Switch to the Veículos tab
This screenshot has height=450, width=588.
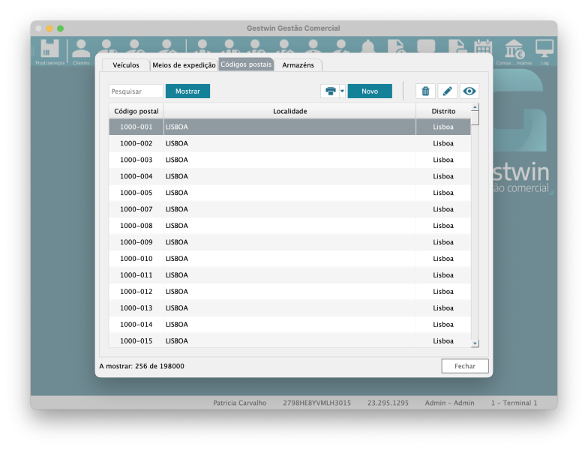click(x=125, y=65)
